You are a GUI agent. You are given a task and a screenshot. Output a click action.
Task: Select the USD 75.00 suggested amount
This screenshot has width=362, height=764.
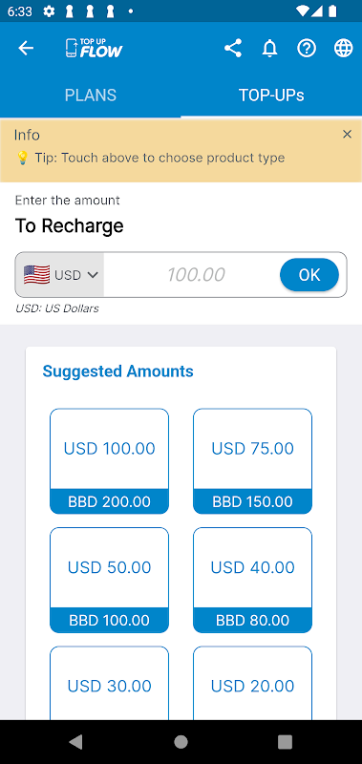click(x=252, y=461)
